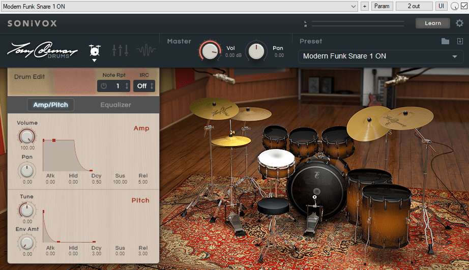Click the Tune knob
The height and width of the screenshot is (270, 469).
(27, 210)
